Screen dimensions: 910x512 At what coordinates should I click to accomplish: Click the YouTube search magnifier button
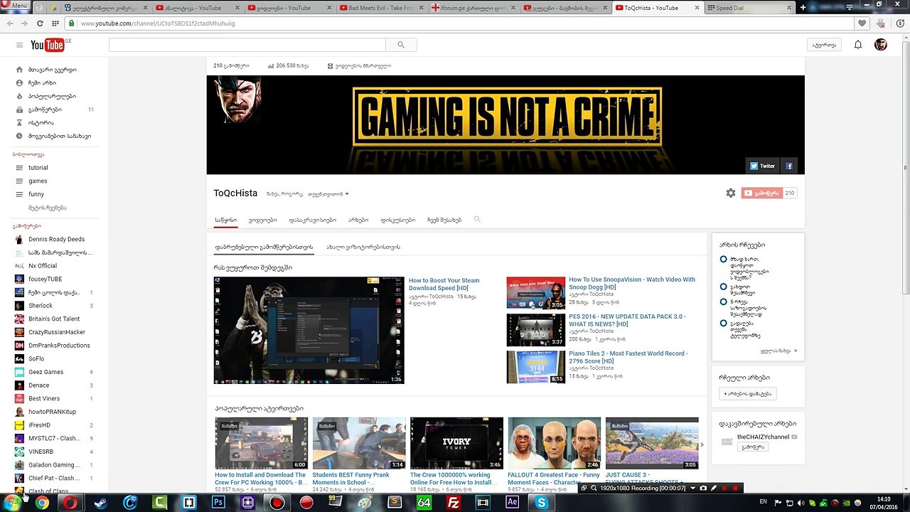(401, 45)
